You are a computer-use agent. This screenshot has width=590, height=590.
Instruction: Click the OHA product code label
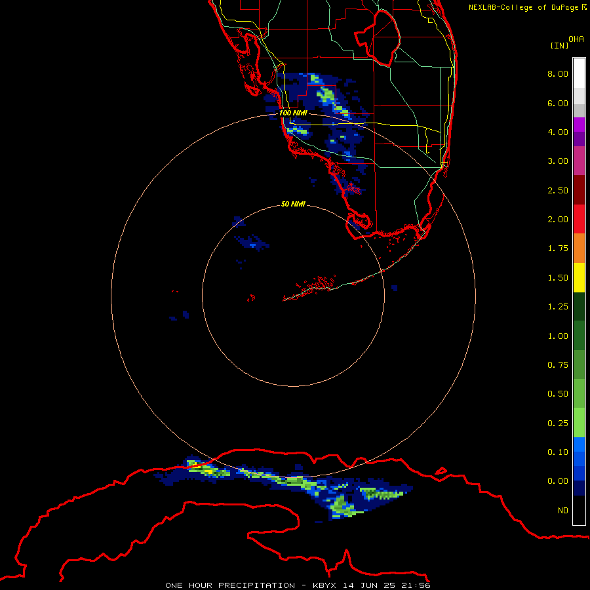[x=576, y=39]
